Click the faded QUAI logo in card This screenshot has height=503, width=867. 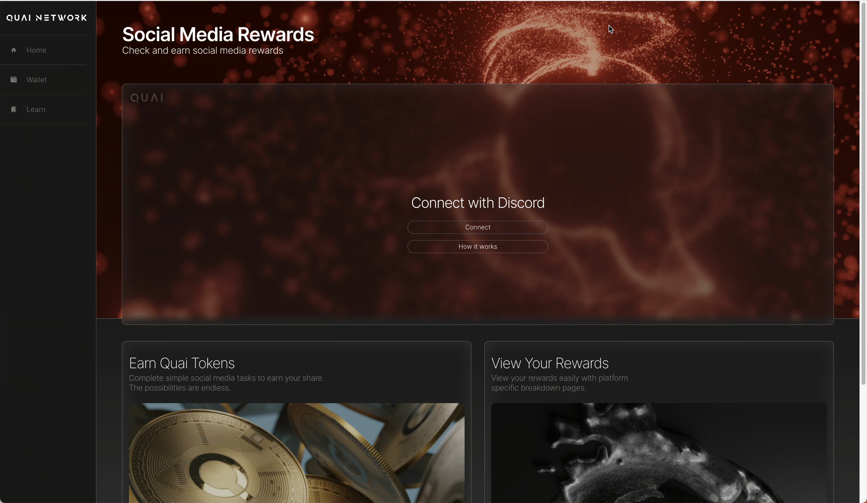tap(147, 98)
